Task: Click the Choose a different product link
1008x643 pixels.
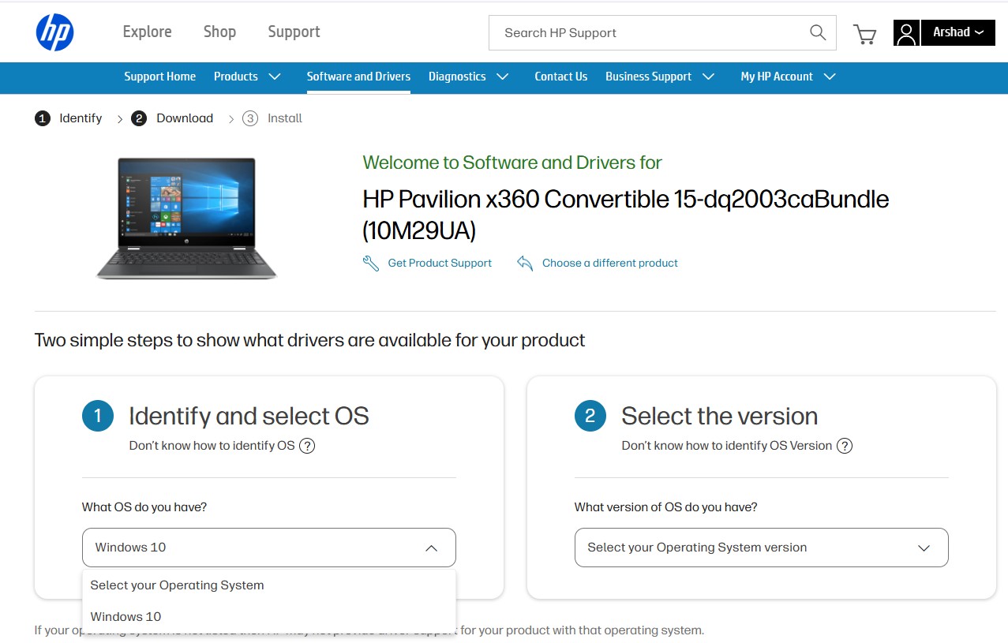Action: click(x=609, y=263)
